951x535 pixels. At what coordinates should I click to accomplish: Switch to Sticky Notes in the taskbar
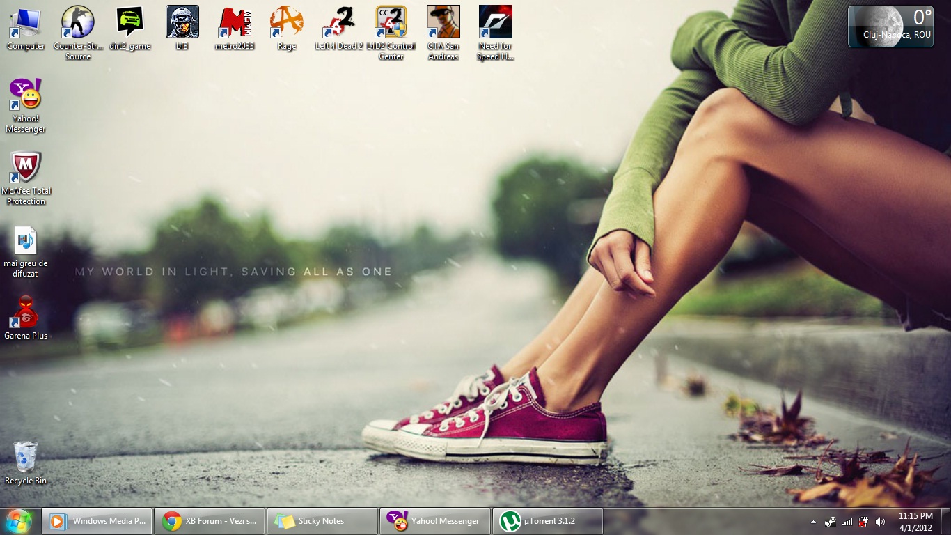click(x=322, y=521)
